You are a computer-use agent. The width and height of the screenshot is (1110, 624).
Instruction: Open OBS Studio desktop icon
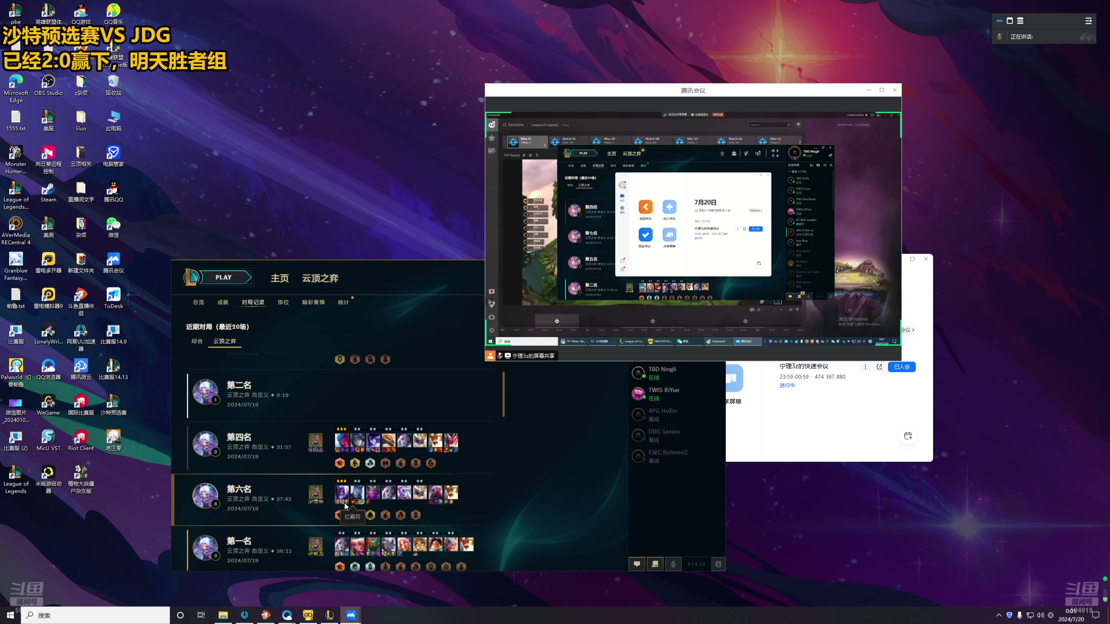coord(48,84)
